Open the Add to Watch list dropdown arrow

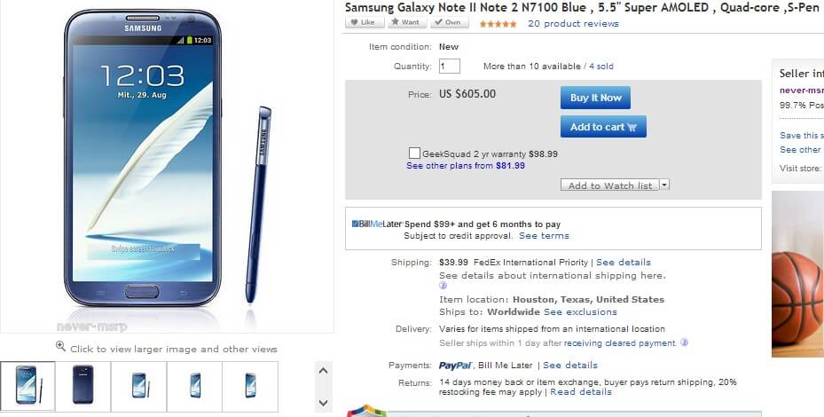[x=664, y=185]
